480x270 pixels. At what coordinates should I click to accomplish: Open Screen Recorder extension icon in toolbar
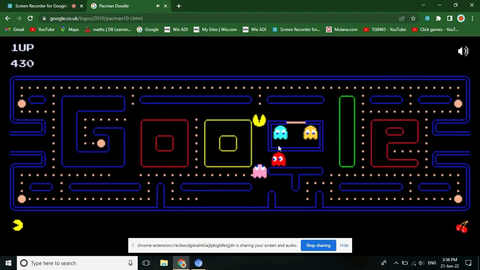(427, 18)
